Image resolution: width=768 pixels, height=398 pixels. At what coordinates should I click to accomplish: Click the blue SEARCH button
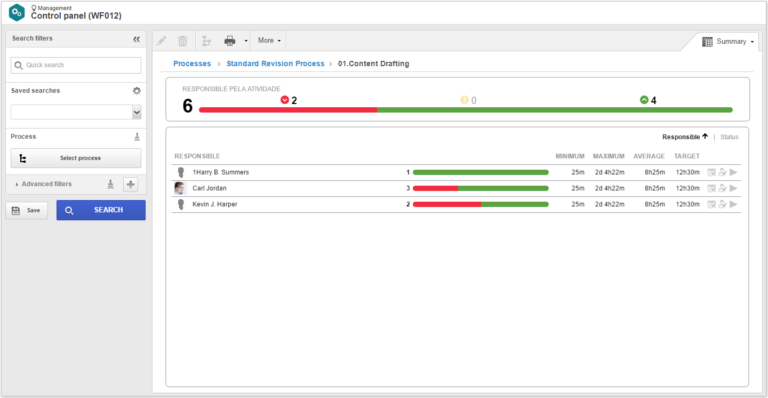pos(101,210)
